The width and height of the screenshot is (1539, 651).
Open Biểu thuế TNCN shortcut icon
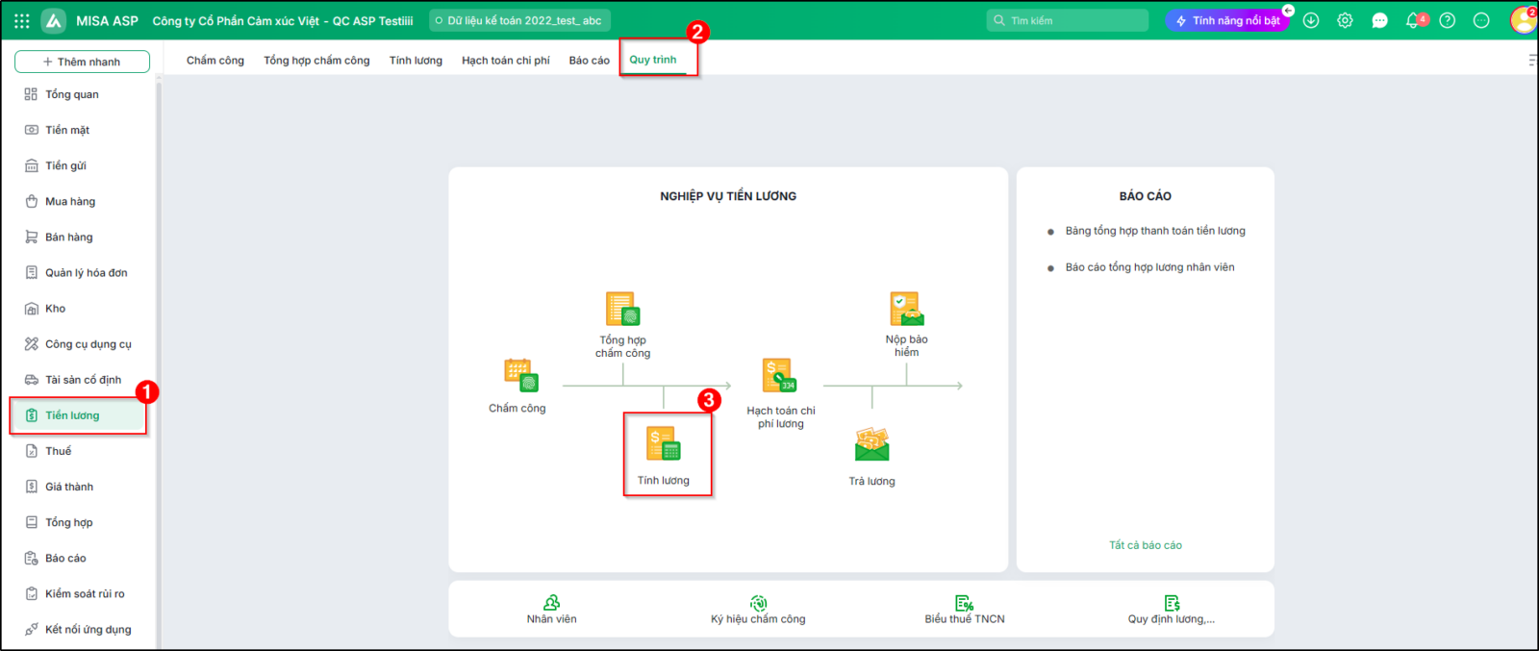click(x=964, y=603)
